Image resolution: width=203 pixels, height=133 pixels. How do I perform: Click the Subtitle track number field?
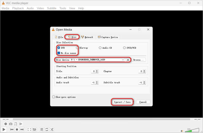click(141, 82)
